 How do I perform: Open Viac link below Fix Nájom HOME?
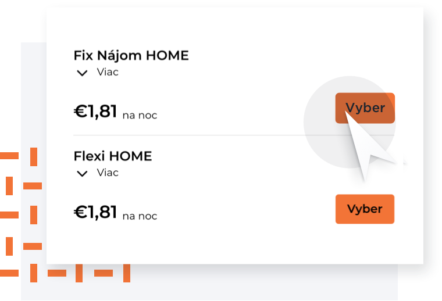point(108,72)
